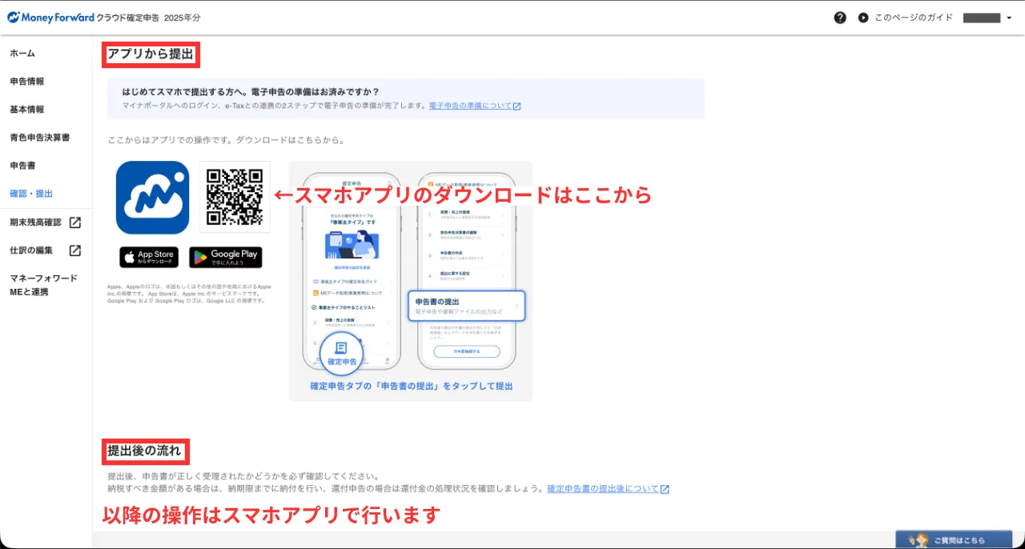Open the 電子申告の準備について link

(x=474, y=106)
